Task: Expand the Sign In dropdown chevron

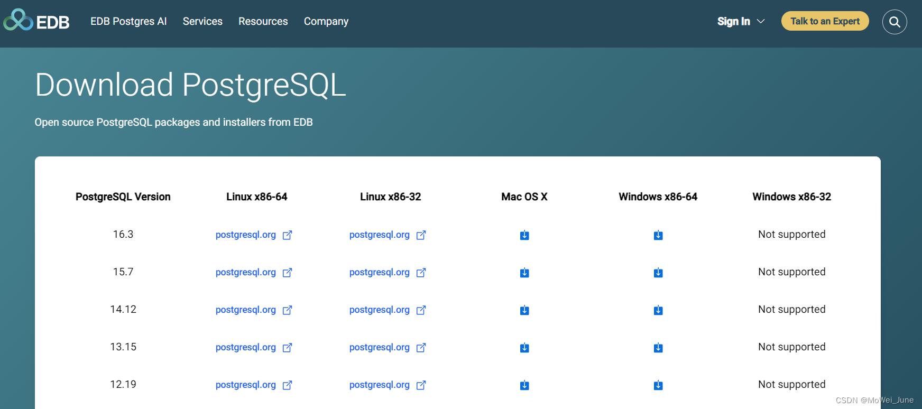Action: 761,22
